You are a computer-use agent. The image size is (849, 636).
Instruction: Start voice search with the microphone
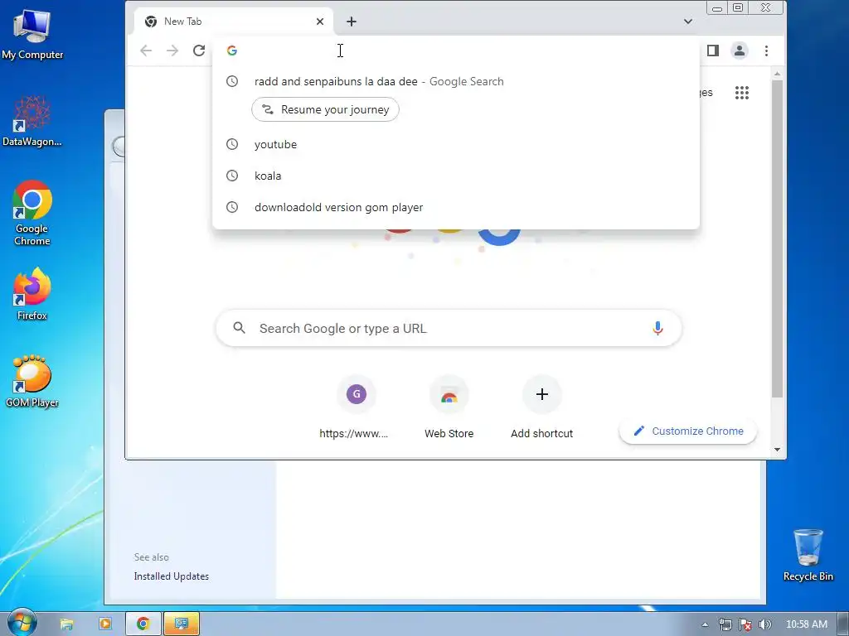657,328
